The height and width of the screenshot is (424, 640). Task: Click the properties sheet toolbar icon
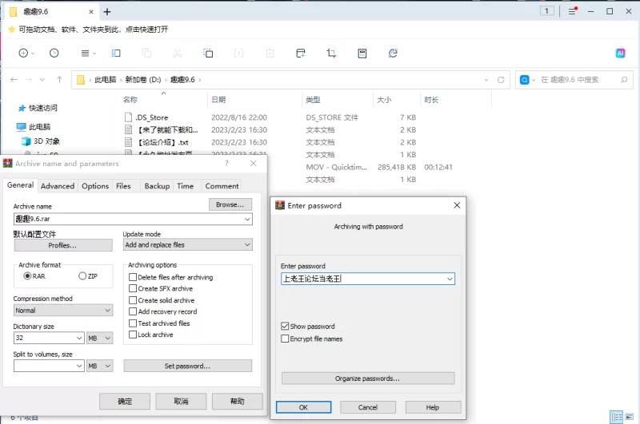click(362, 53)
